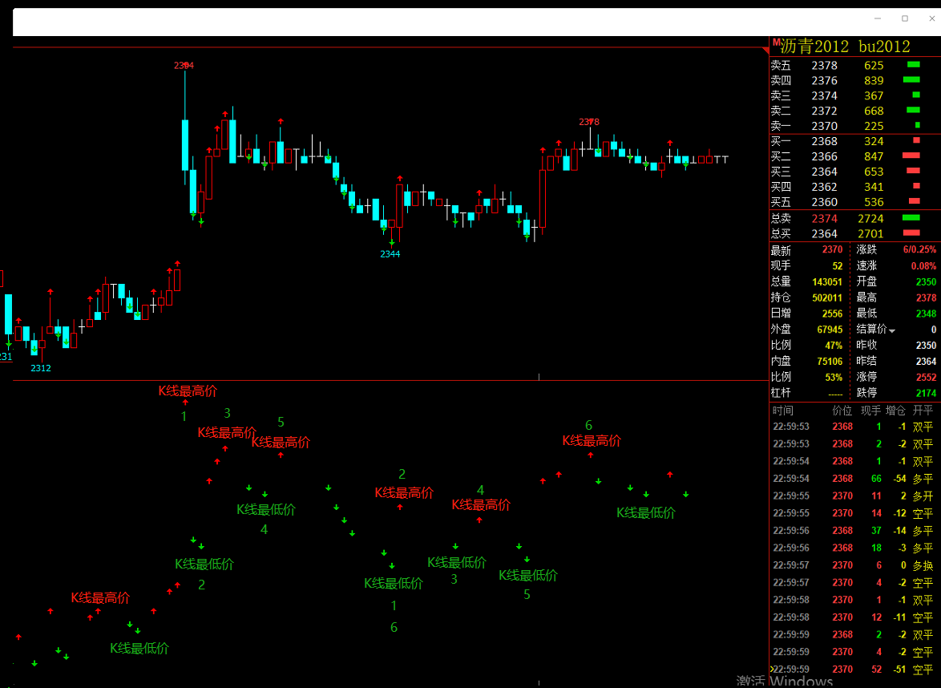Select the 卖一 ask price 2370
Viewport: 941px width, 688px height.
[824, 126]
